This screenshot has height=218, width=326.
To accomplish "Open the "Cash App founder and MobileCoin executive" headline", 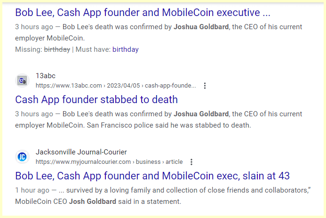I will pos(143,12).
